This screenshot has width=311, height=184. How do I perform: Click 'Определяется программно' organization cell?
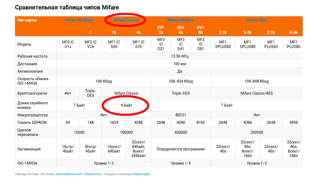pyautogui.click(x=181, y=149)
